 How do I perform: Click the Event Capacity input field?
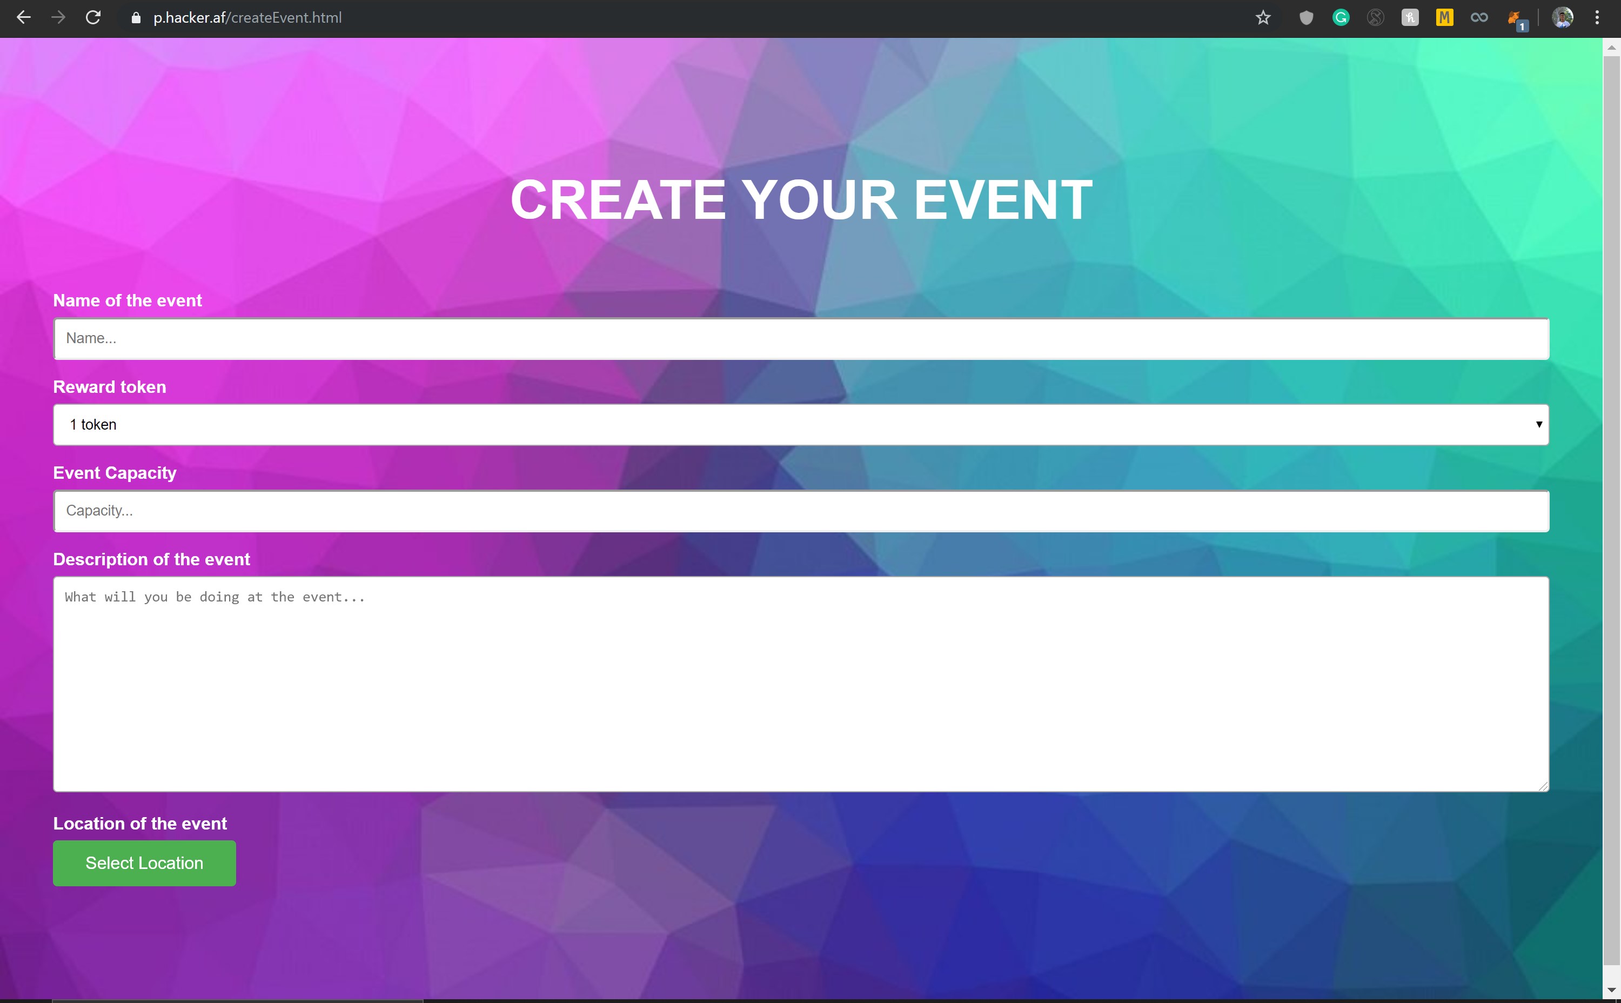801,511
